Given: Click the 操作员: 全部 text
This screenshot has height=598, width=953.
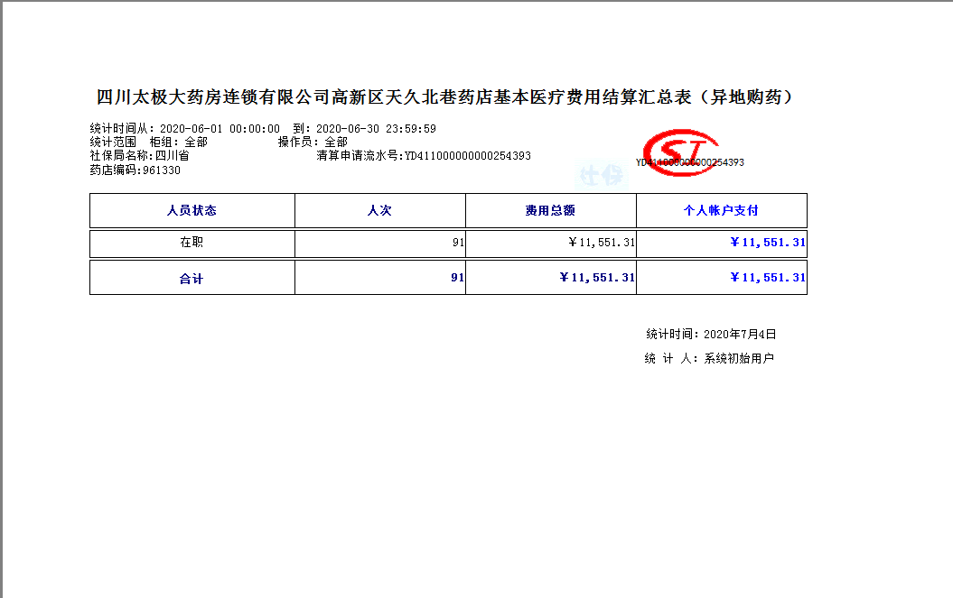Looking at the screenshot, I should [x=313, y=143].
